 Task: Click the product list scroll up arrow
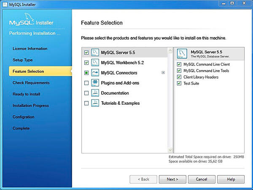coord(170,51)
